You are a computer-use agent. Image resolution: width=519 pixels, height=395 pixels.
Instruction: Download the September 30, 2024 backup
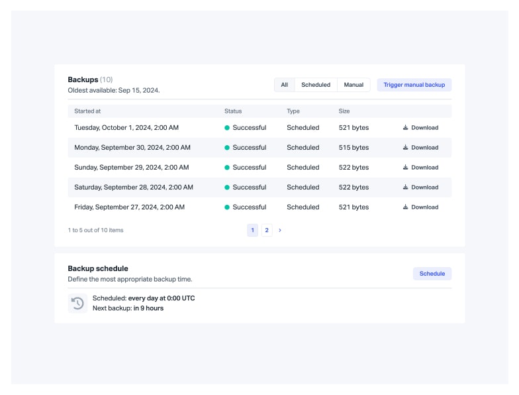click(x=420, y=148)
